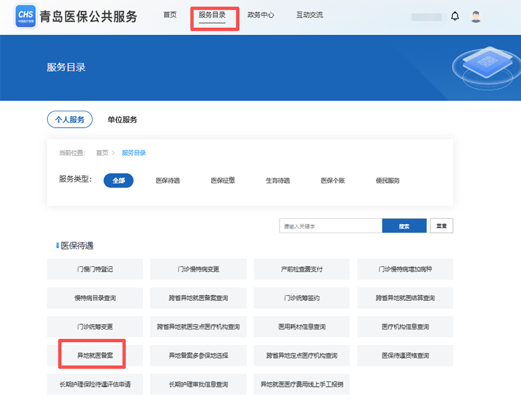
Task: Click the 重置 reset button
Action: click(x=442, y=226)
